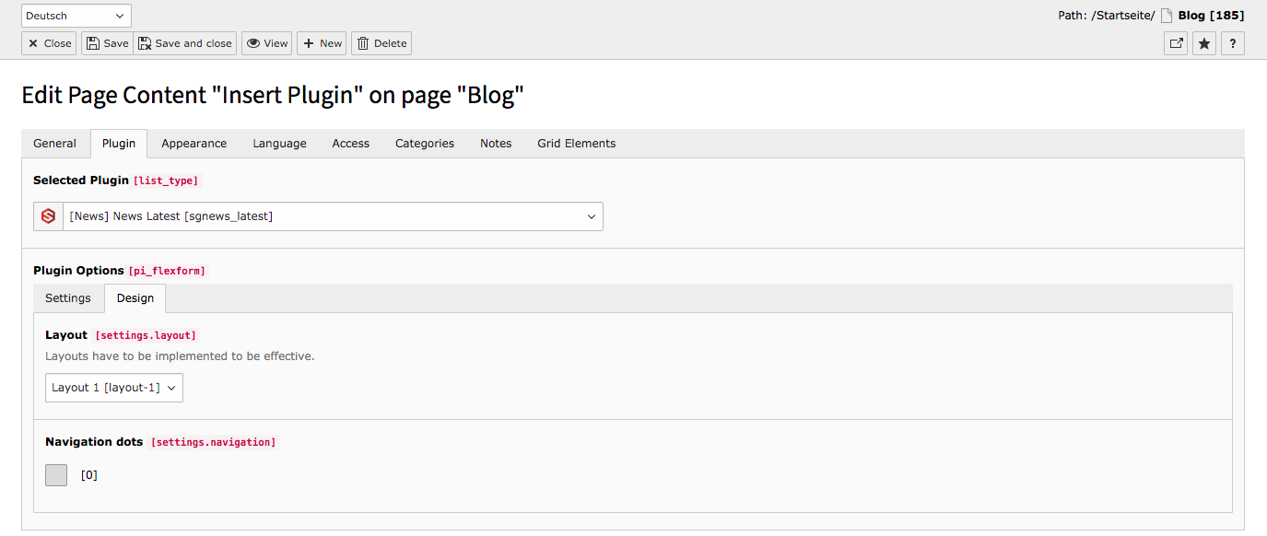Click the New plus icon button
The height and width of the screenshot is (536, 1267).
click(322, 43)
